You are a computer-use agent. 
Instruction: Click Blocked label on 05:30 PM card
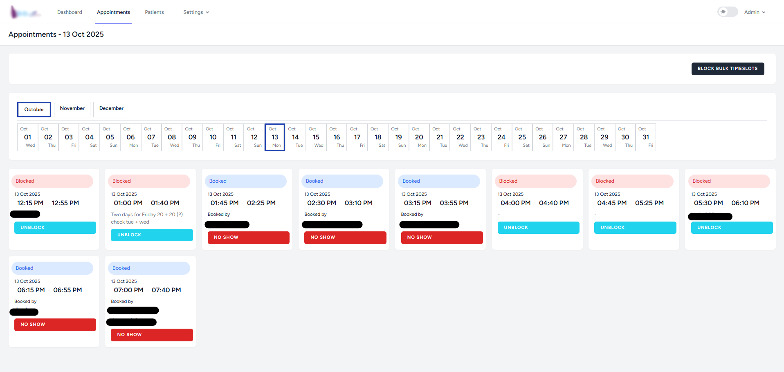(729, 181)
